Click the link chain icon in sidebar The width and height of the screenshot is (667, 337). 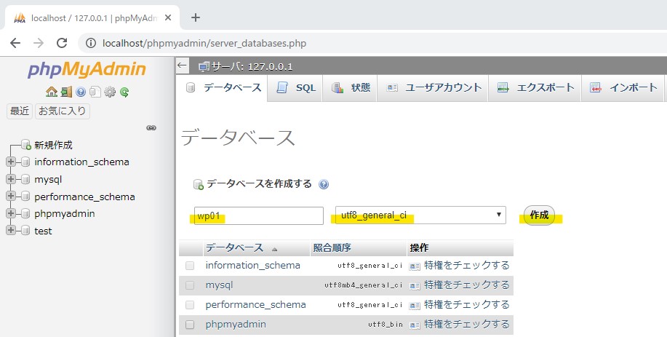click(151, 127)
